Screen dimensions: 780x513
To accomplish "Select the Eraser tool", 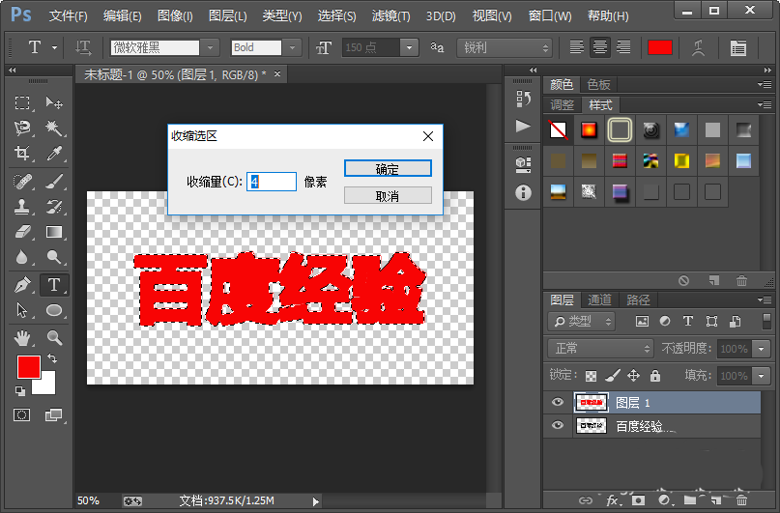I will pos(22,232).
